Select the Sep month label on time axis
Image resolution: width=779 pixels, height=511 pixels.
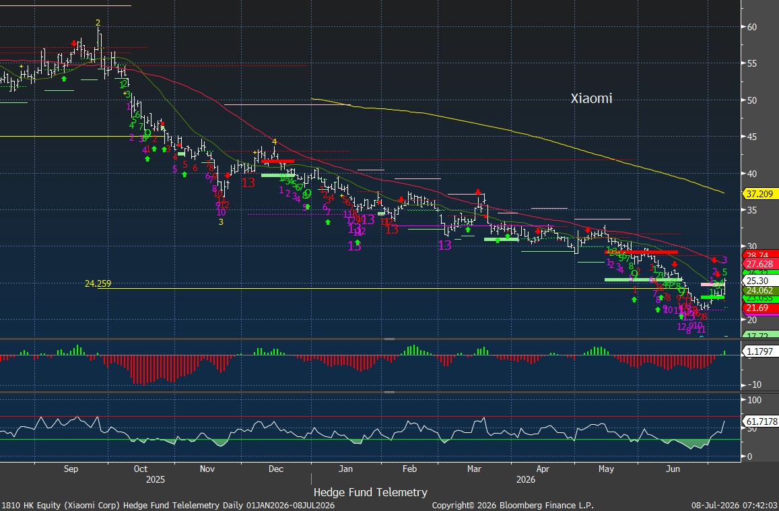point(71,469)
